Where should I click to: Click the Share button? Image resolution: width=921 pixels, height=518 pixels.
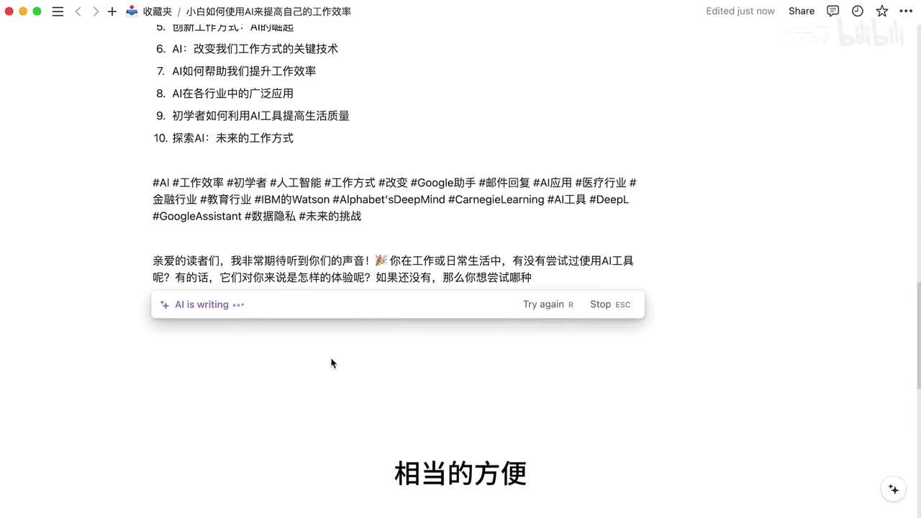tap(801, 11)
